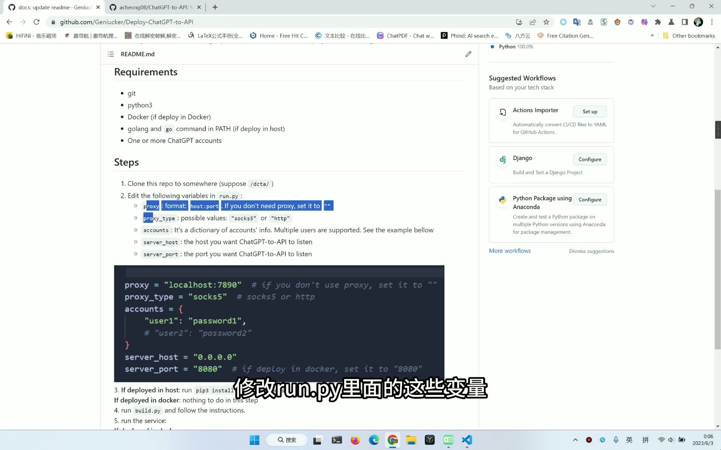Open the translate extension icon
Viewport: 721px width, 450px height.
[x=577, y=22]
